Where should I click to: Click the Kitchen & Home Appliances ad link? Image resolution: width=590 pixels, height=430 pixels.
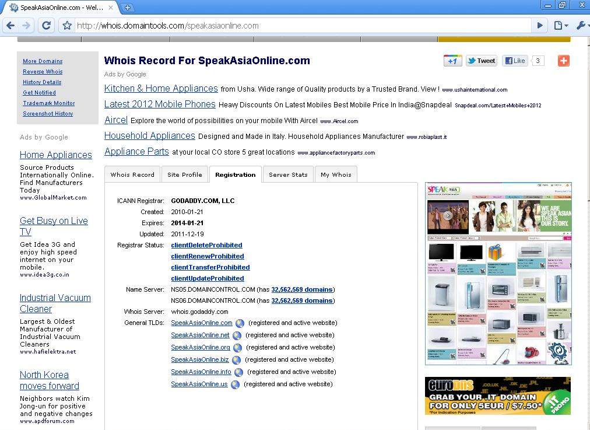[161, 89]
